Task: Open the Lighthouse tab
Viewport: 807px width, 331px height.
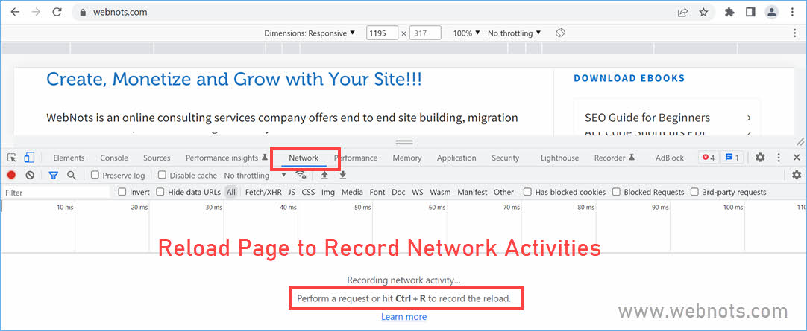Action: (x=559, y=158)
